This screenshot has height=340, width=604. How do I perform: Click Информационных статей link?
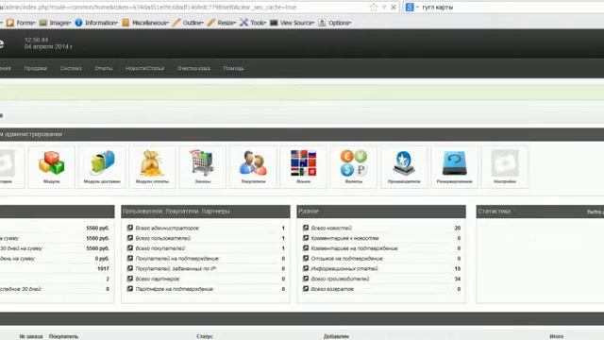(x=344, y=268)
